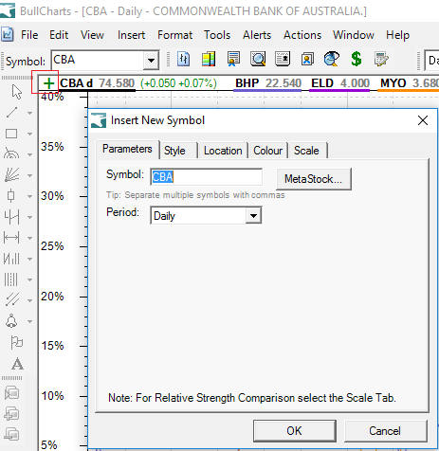Viewport: 439px width, 451px height.
Task: Confirm with the OK button
Action: tap(294, 431)
